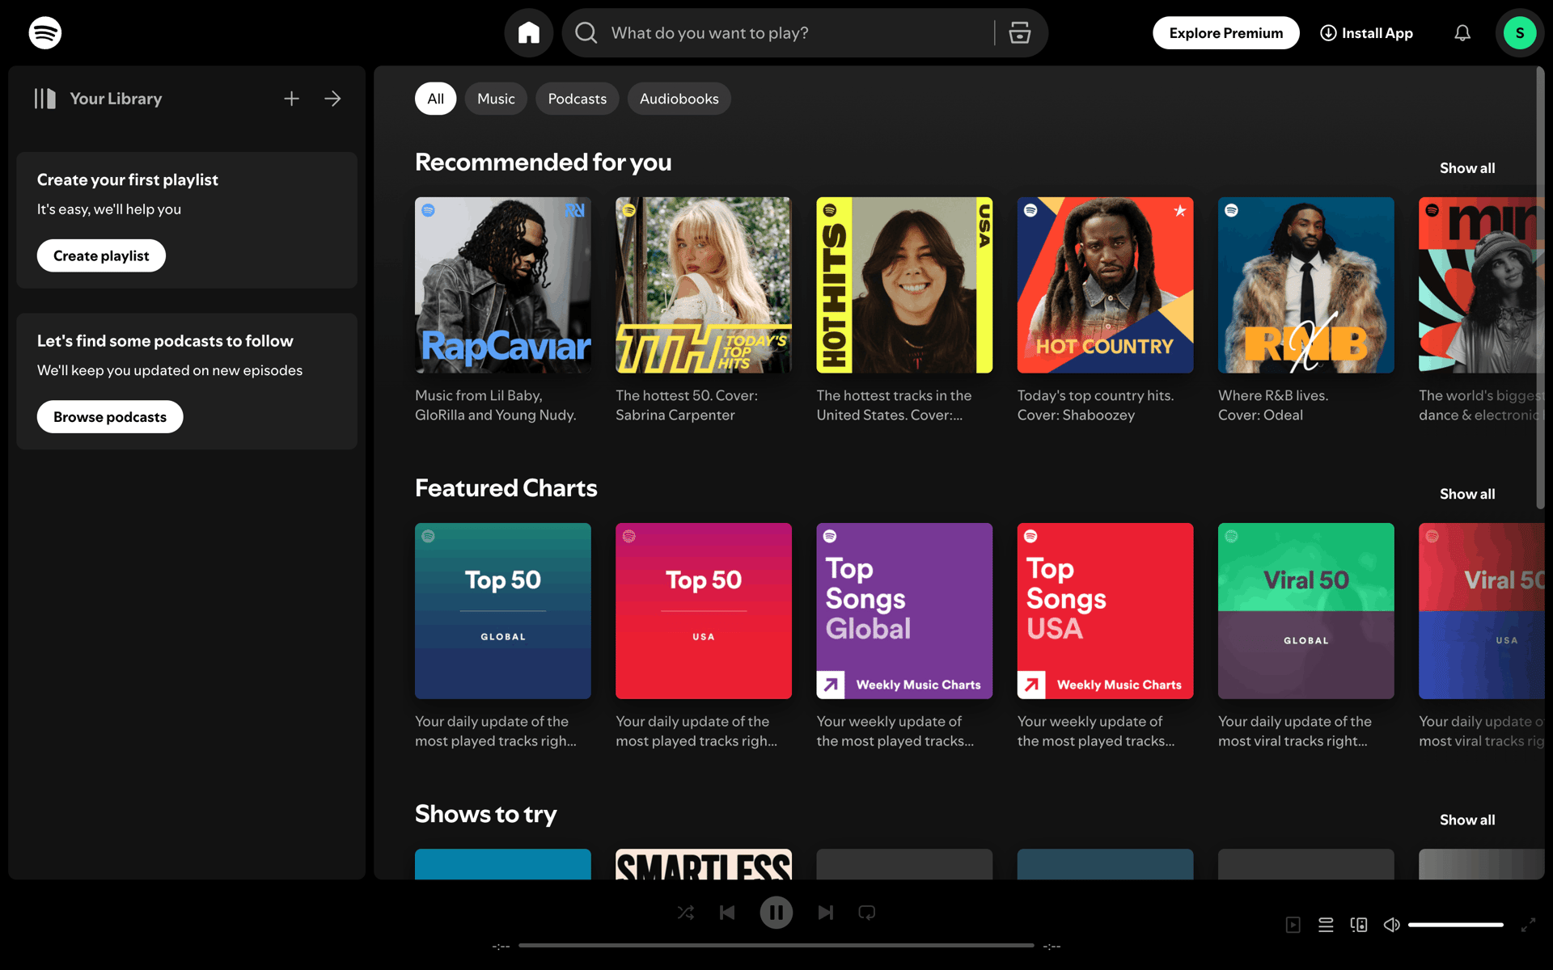Open Top Songs Global weekly chart
The height and width of the screenshot is (970, 1553).
tap(904, 611)
